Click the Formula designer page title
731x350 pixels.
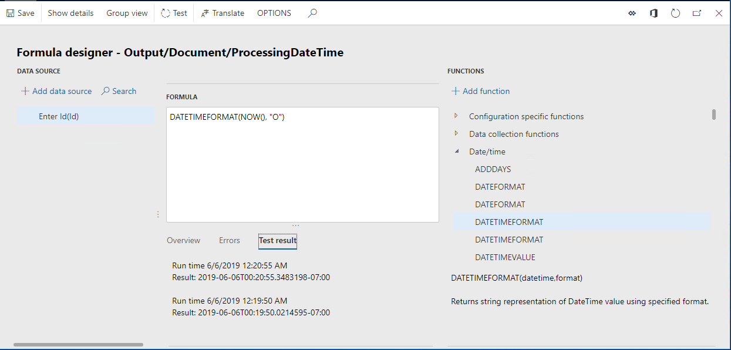click(x=180, y=52)
